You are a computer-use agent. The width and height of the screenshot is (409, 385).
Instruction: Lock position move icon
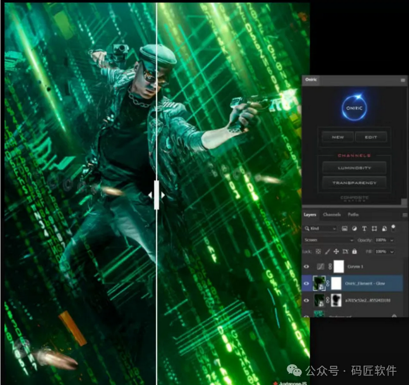point(336,252)
